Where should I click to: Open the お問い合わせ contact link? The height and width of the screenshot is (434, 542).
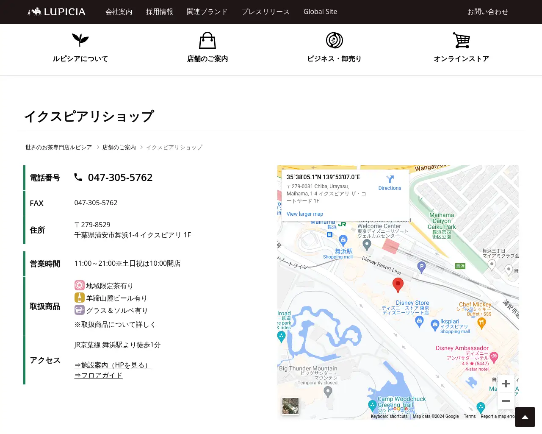pyautogui.click(x=488, y=12)
